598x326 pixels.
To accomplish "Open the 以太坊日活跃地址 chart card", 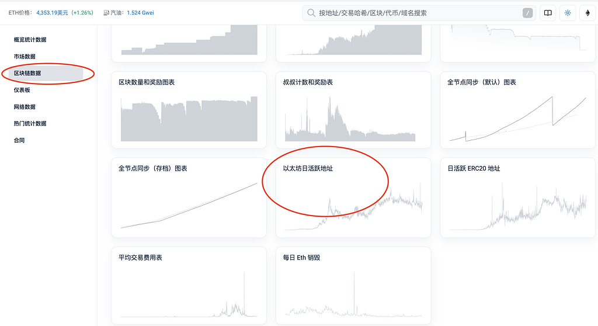I will pos(353,197).
